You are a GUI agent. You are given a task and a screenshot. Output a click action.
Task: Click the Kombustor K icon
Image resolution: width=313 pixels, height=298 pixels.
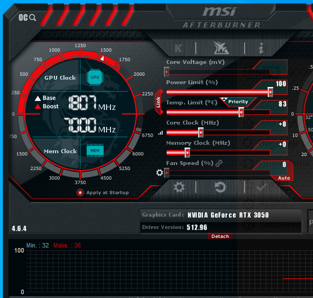[x=178, y=48]
